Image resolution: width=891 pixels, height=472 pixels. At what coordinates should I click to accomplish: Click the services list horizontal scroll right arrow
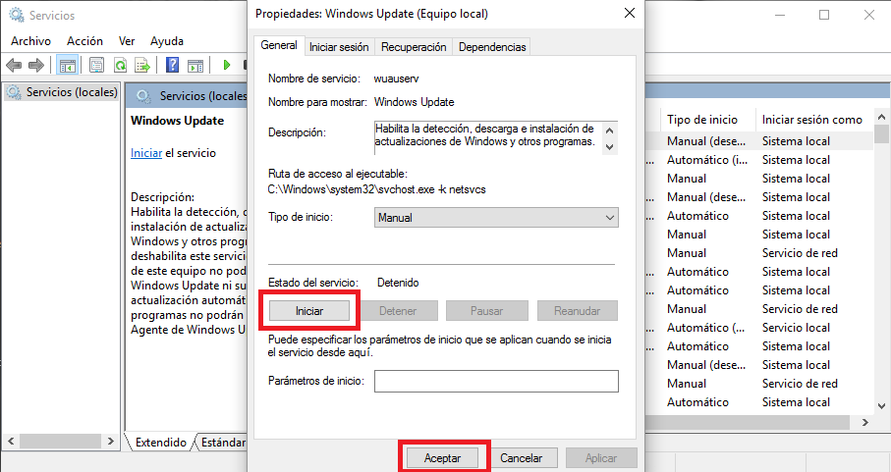point(864,422)
